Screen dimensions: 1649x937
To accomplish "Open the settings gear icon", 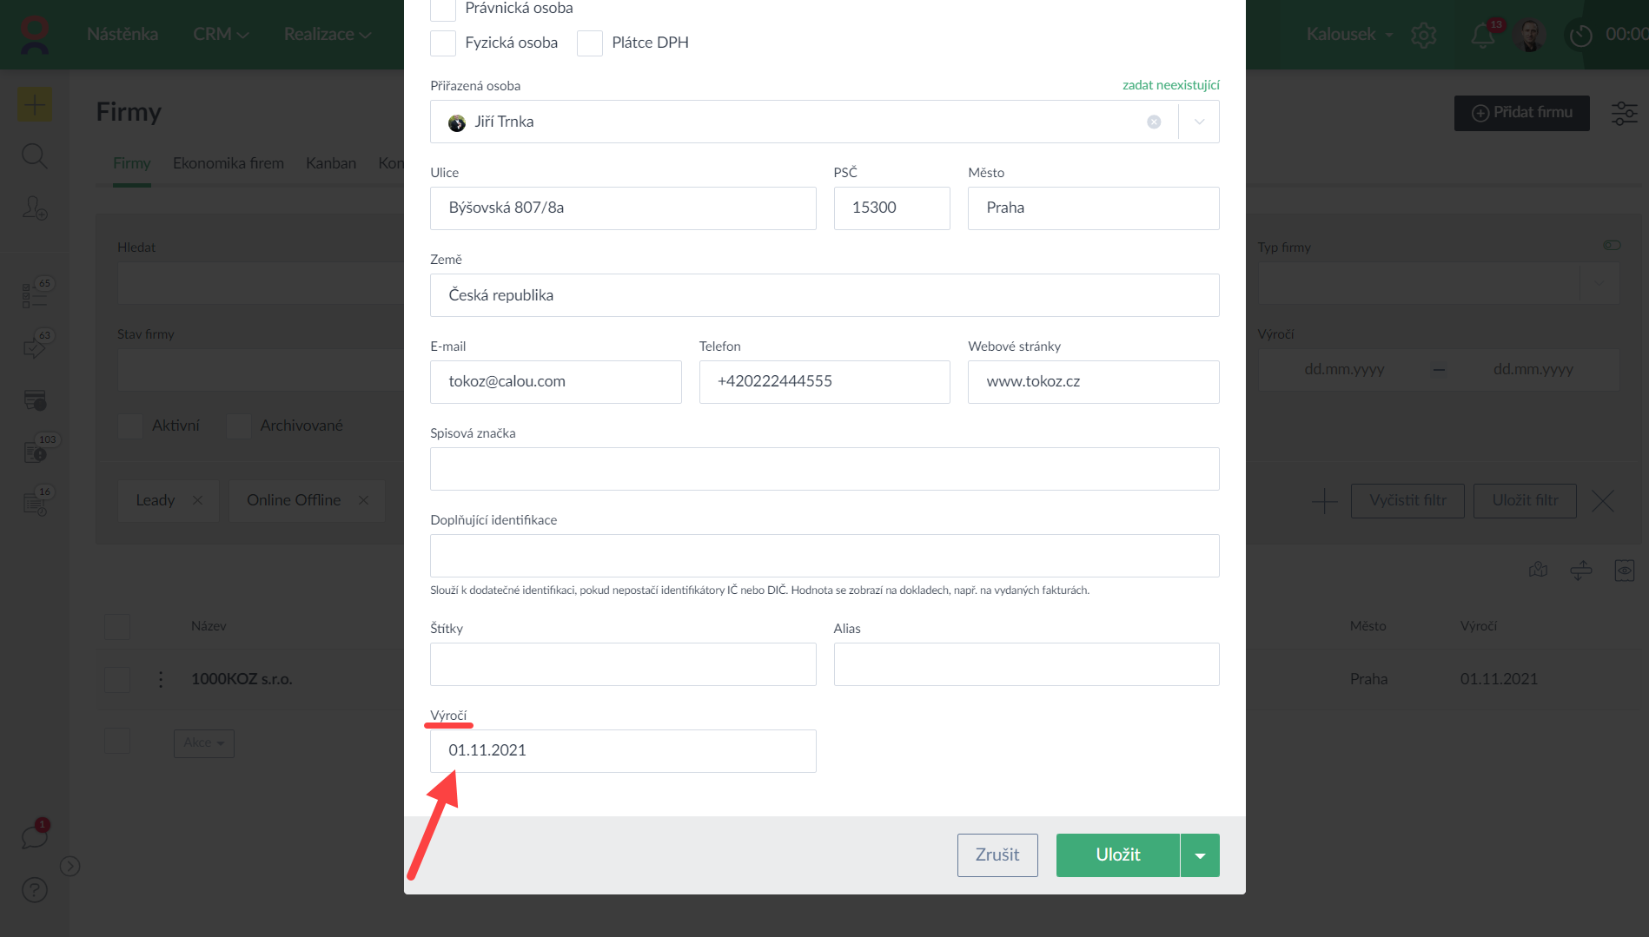I will pyautogui.click(x=1424, y=35).
